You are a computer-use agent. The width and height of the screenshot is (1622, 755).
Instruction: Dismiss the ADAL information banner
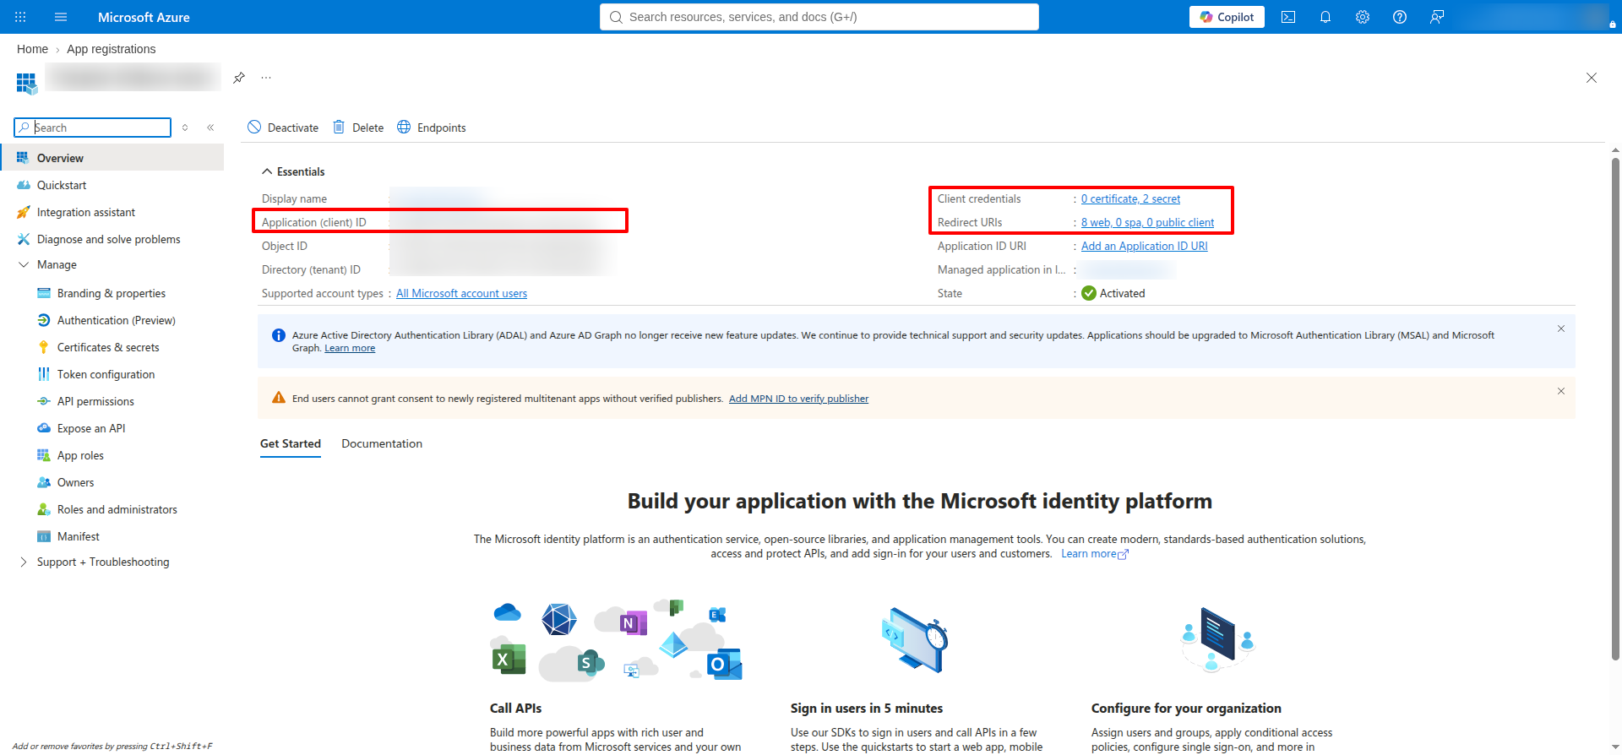[x=1561, y=329]
